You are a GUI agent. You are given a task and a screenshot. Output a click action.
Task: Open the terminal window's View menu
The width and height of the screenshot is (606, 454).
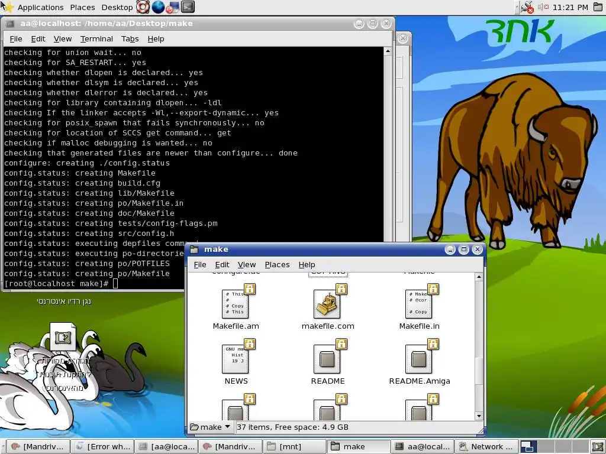(x=63, y=38)
